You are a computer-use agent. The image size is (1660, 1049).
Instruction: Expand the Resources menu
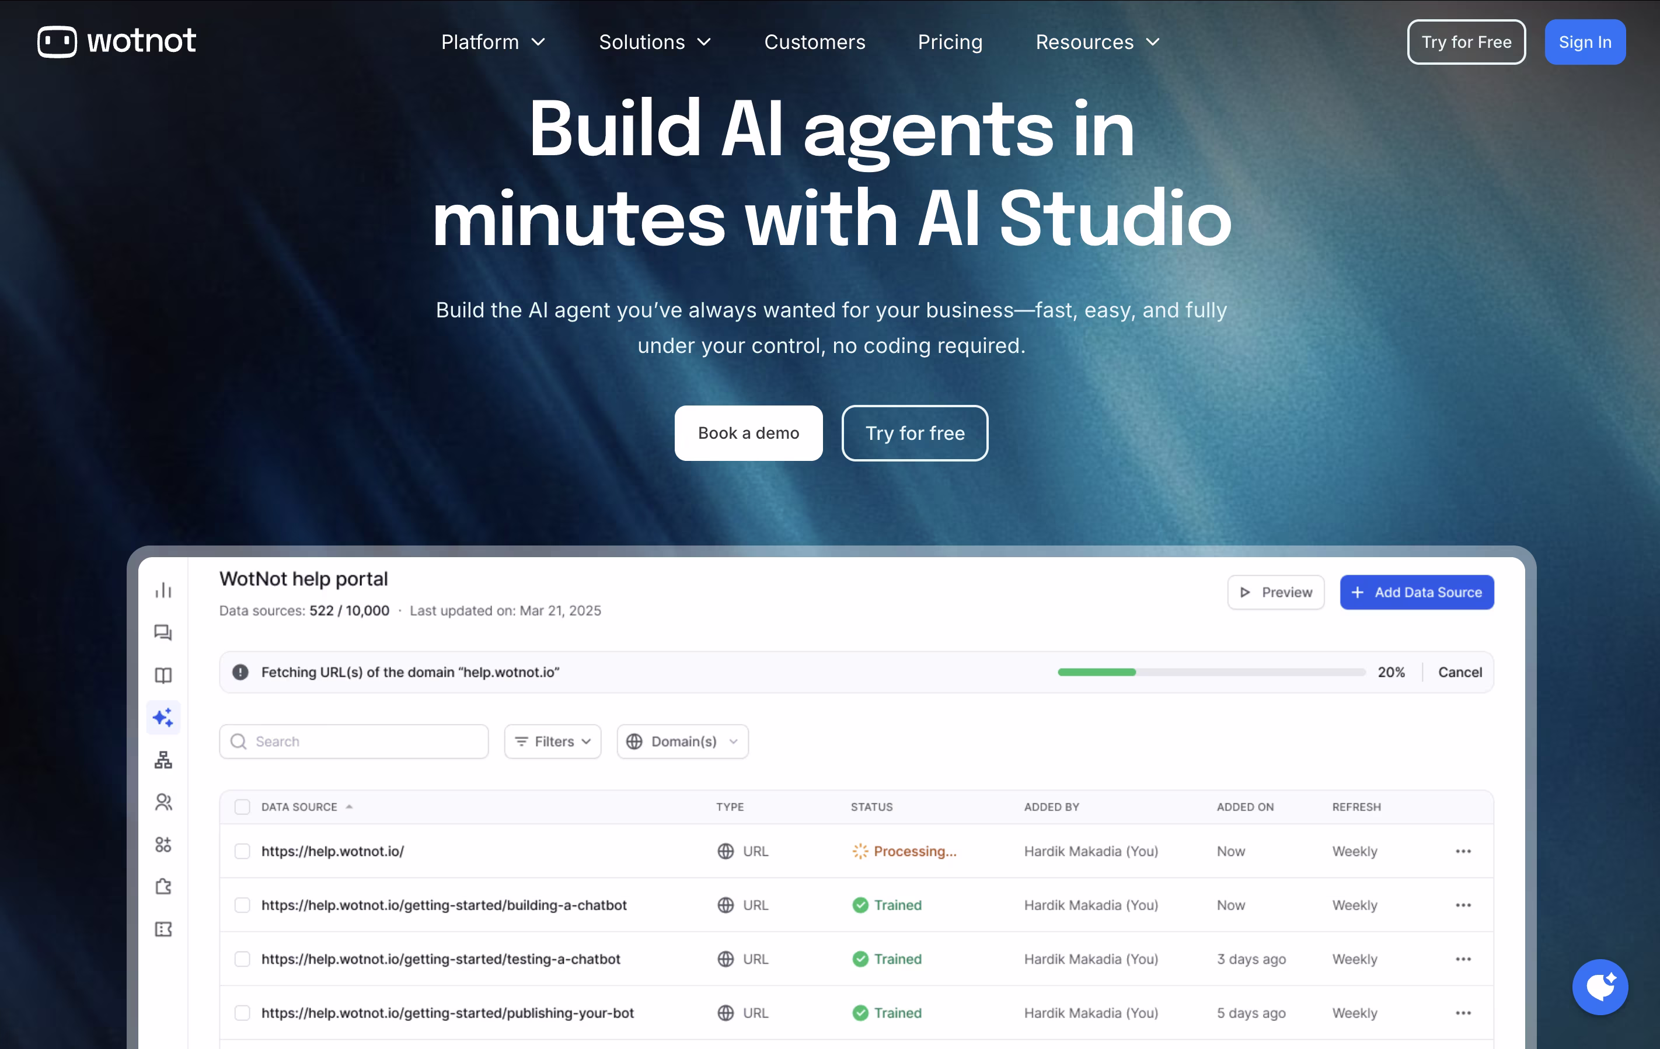(1097, 42)
